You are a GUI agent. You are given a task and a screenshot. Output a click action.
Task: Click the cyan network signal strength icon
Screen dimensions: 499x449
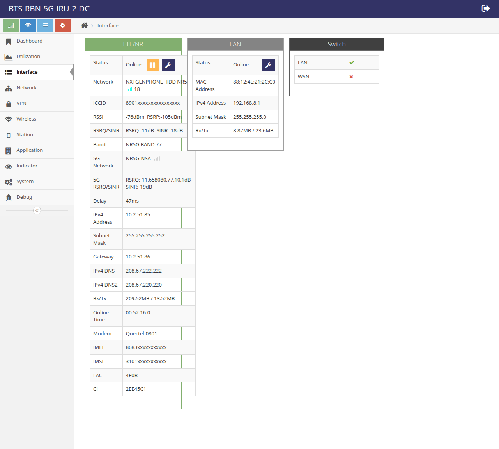coord(129,89)
